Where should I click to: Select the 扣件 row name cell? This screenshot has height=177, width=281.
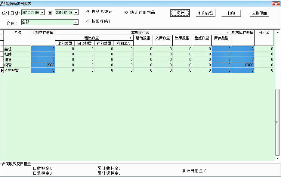(17, 54)
